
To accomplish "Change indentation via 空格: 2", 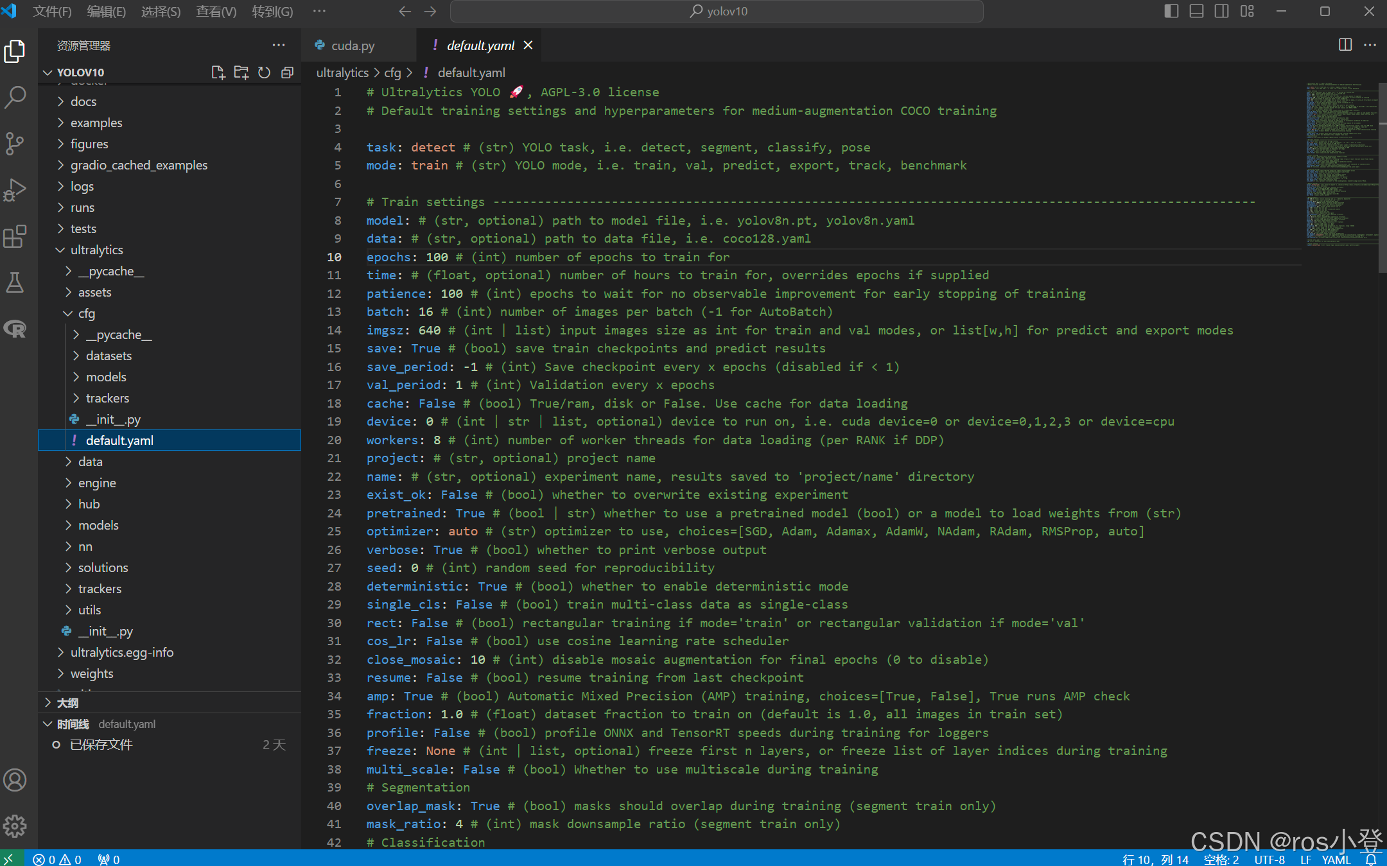I will click(x=1221, y=859).
